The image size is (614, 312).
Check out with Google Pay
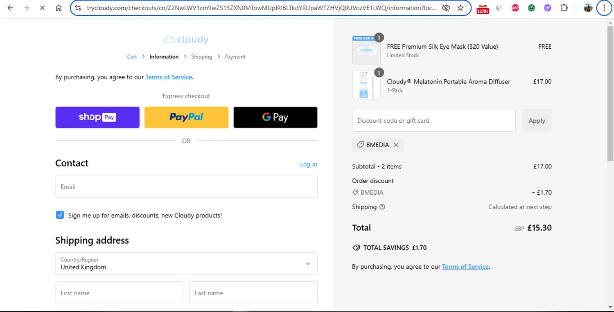click(275, 117)
